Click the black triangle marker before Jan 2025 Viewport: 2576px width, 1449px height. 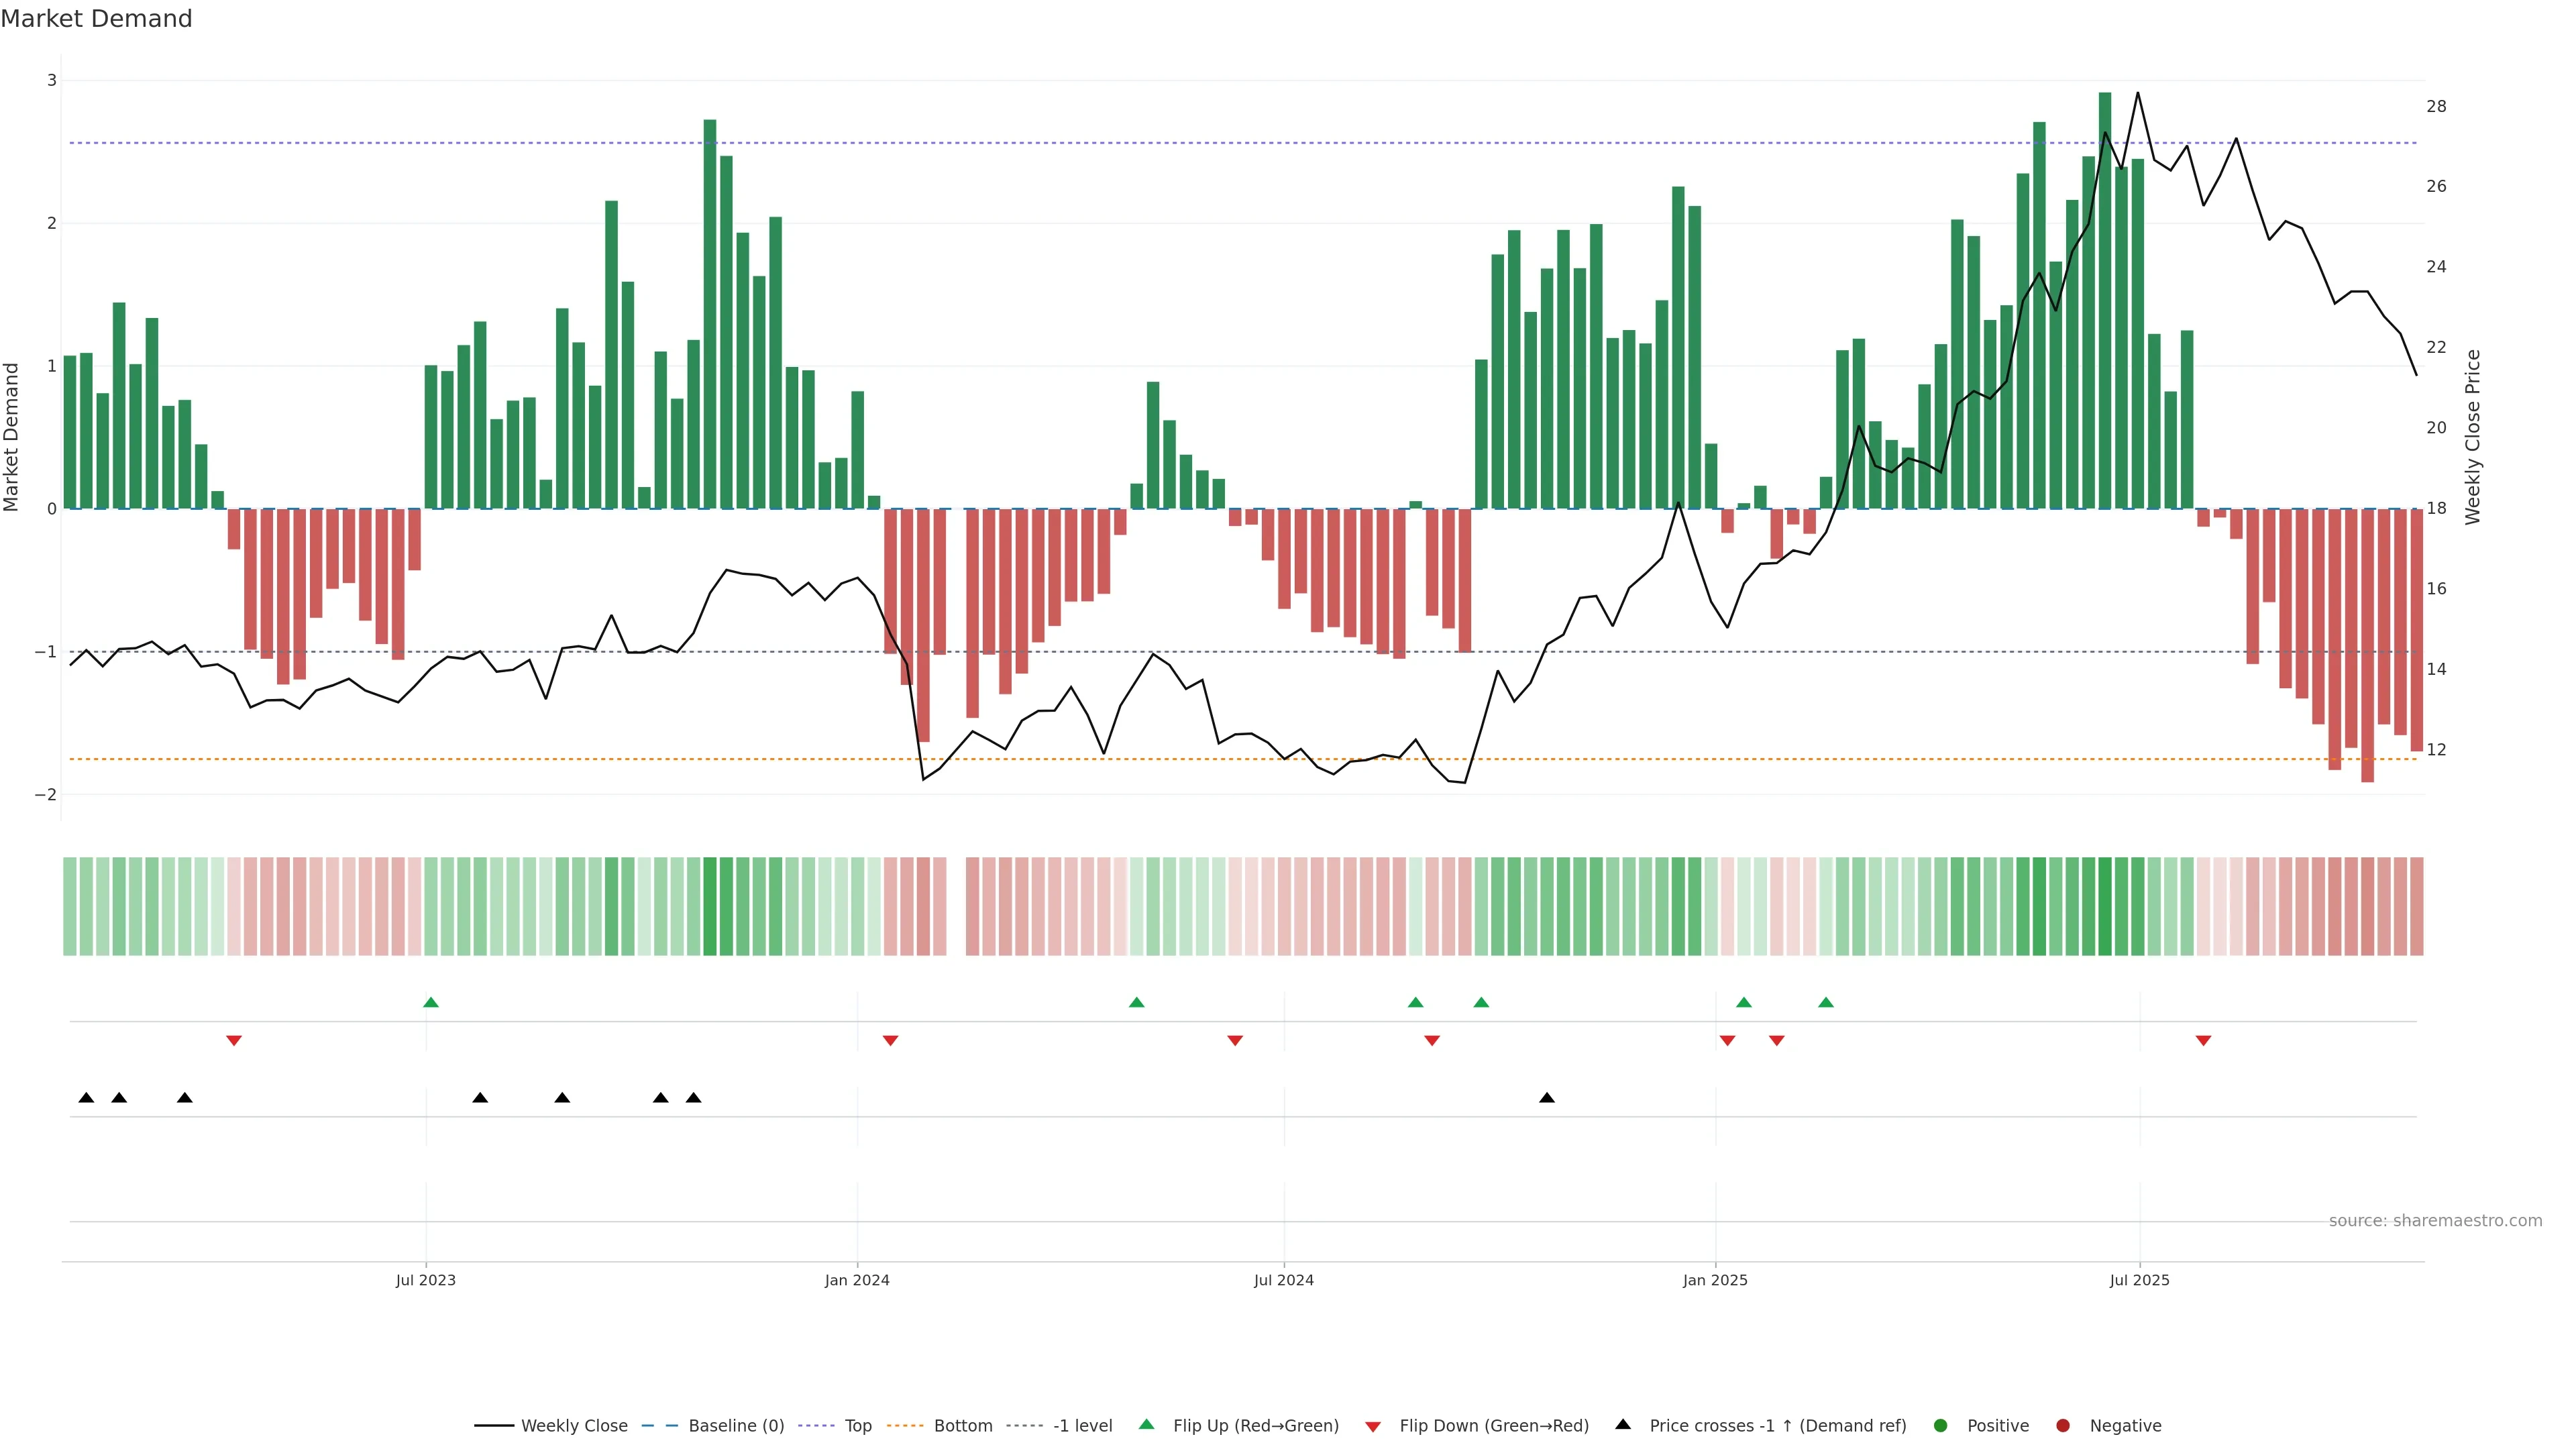(1547, 1098)
